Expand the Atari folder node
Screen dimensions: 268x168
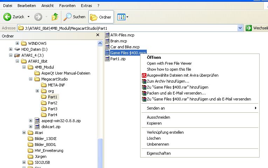24,133
